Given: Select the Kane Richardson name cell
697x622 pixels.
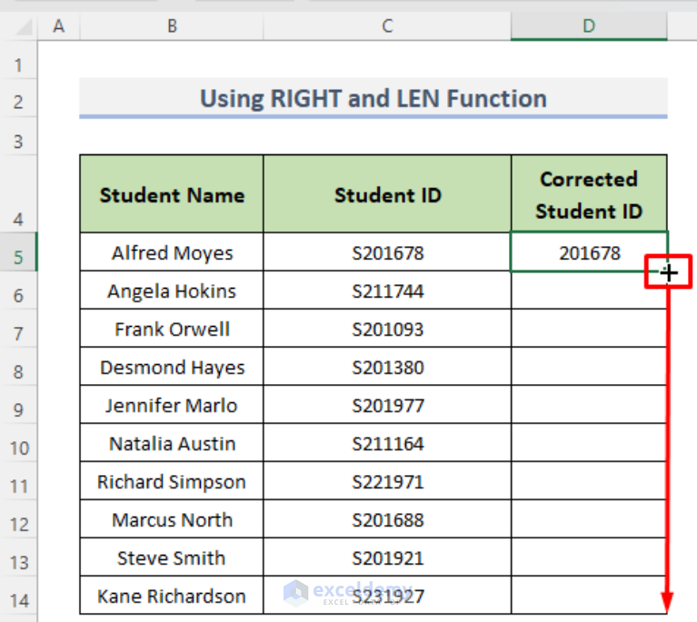Looking at the screenshot, I should click(x=172, y=596).
